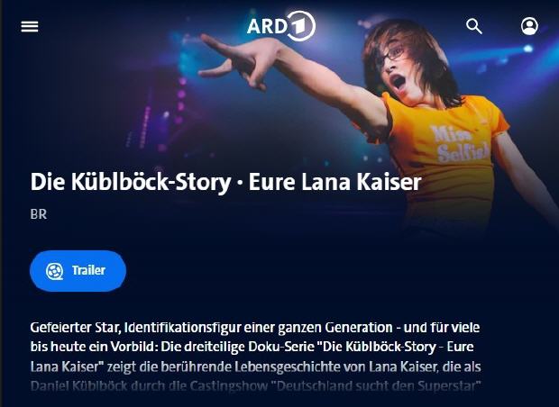Play the Trailer

(x=78, y=271)
